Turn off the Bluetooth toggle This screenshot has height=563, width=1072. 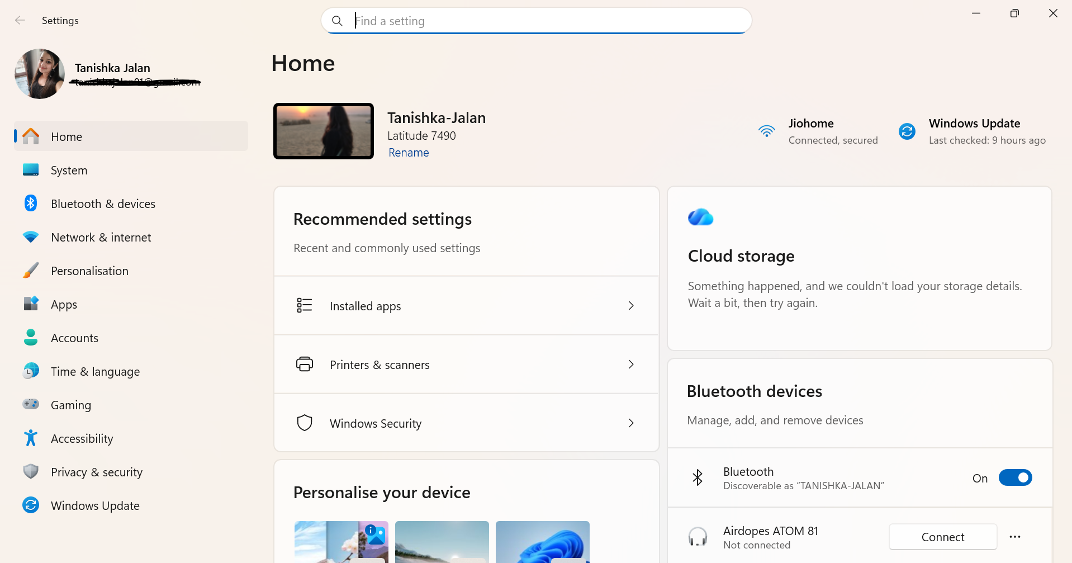[1015, 477]
